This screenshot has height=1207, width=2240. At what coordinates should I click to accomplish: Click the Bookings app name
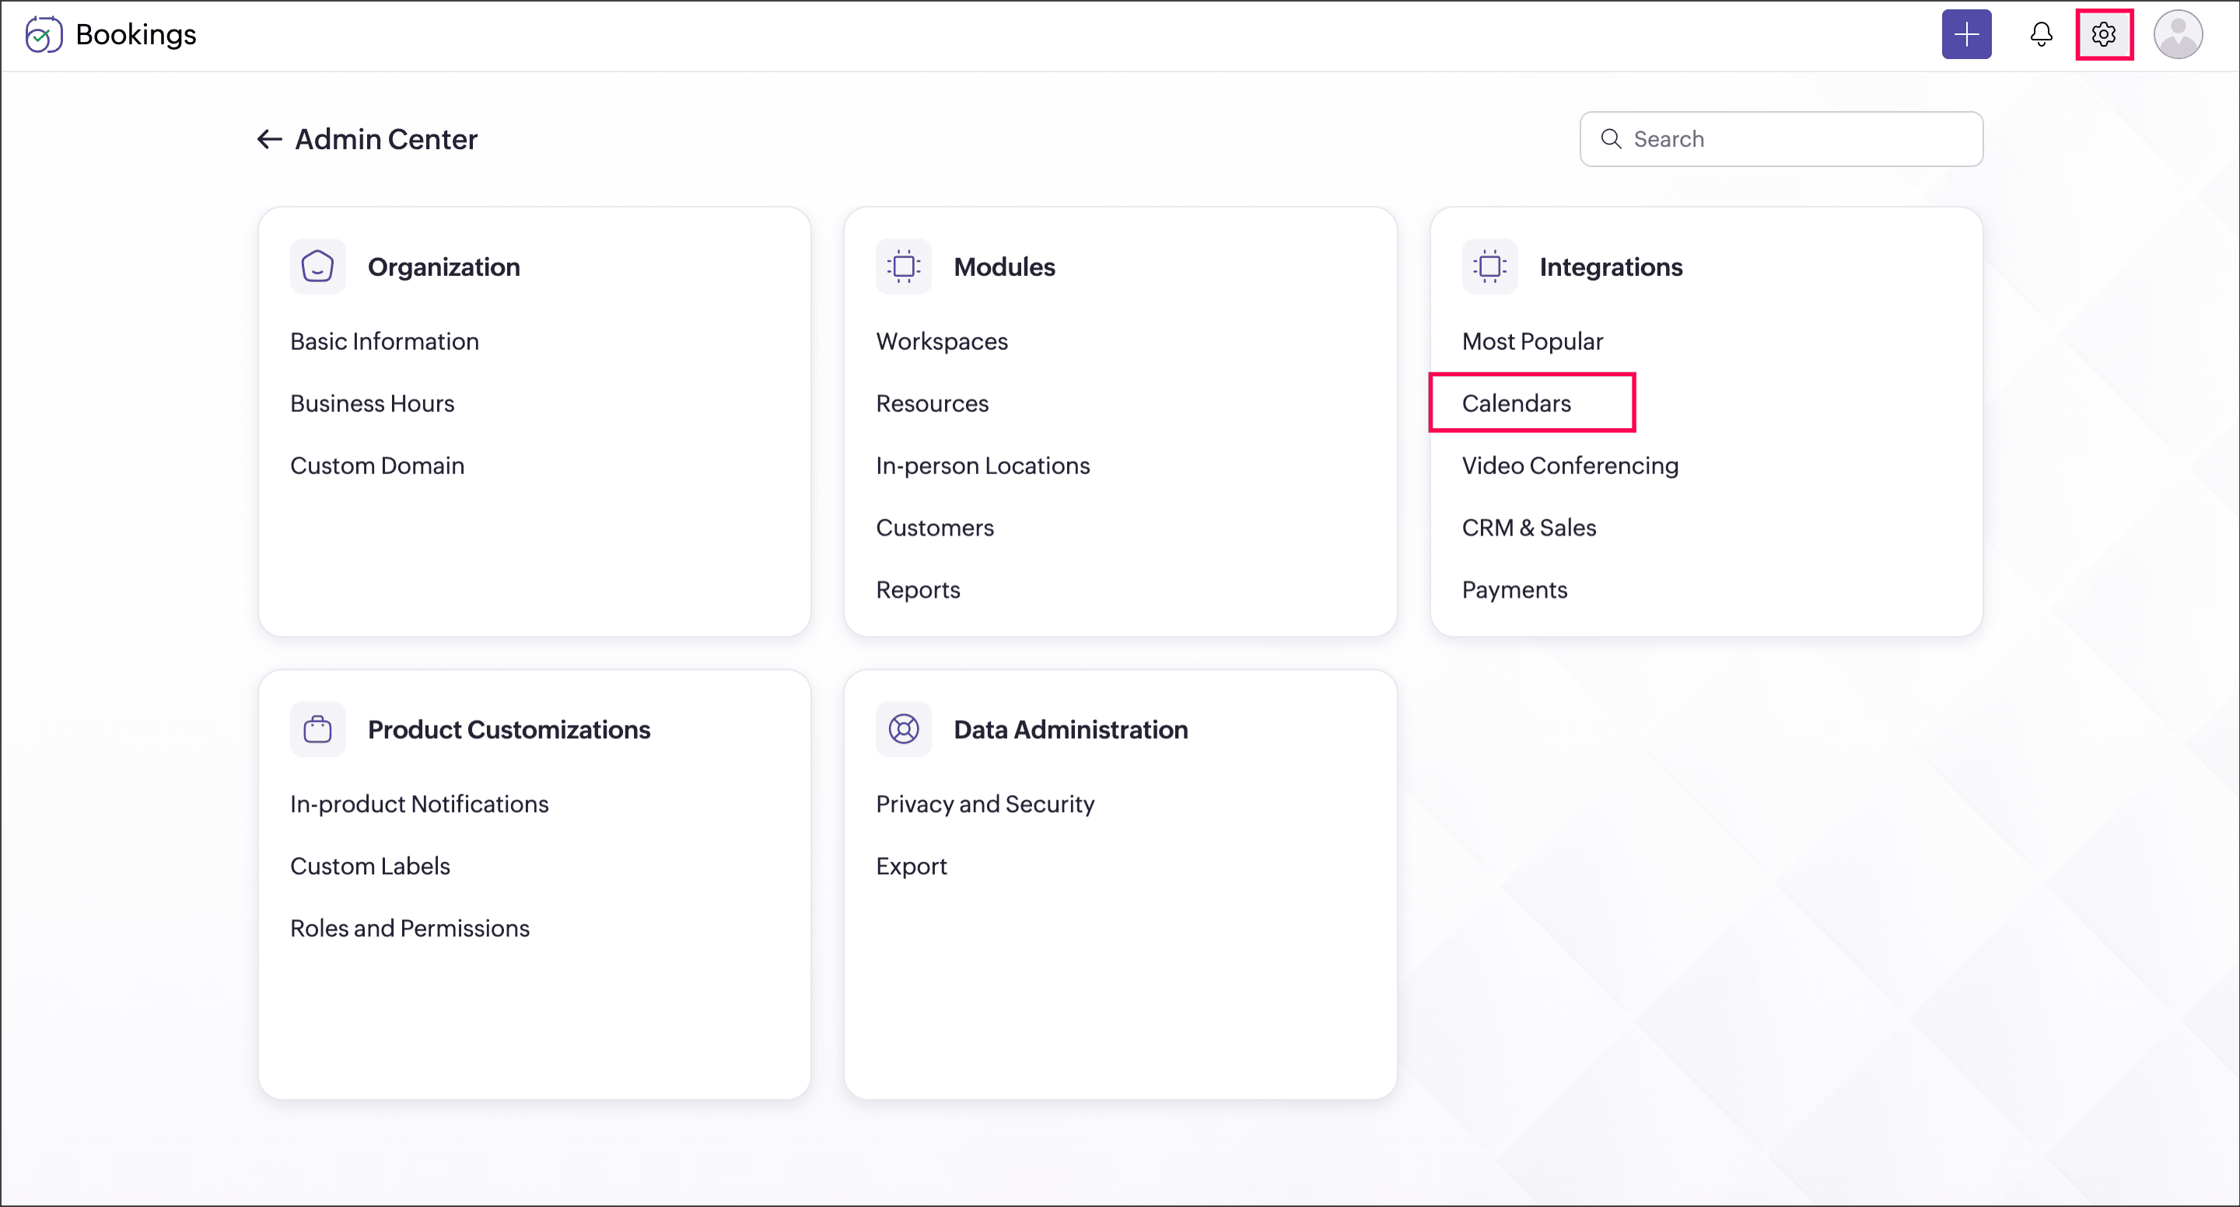pyautogui.click(x=135, y=35)
